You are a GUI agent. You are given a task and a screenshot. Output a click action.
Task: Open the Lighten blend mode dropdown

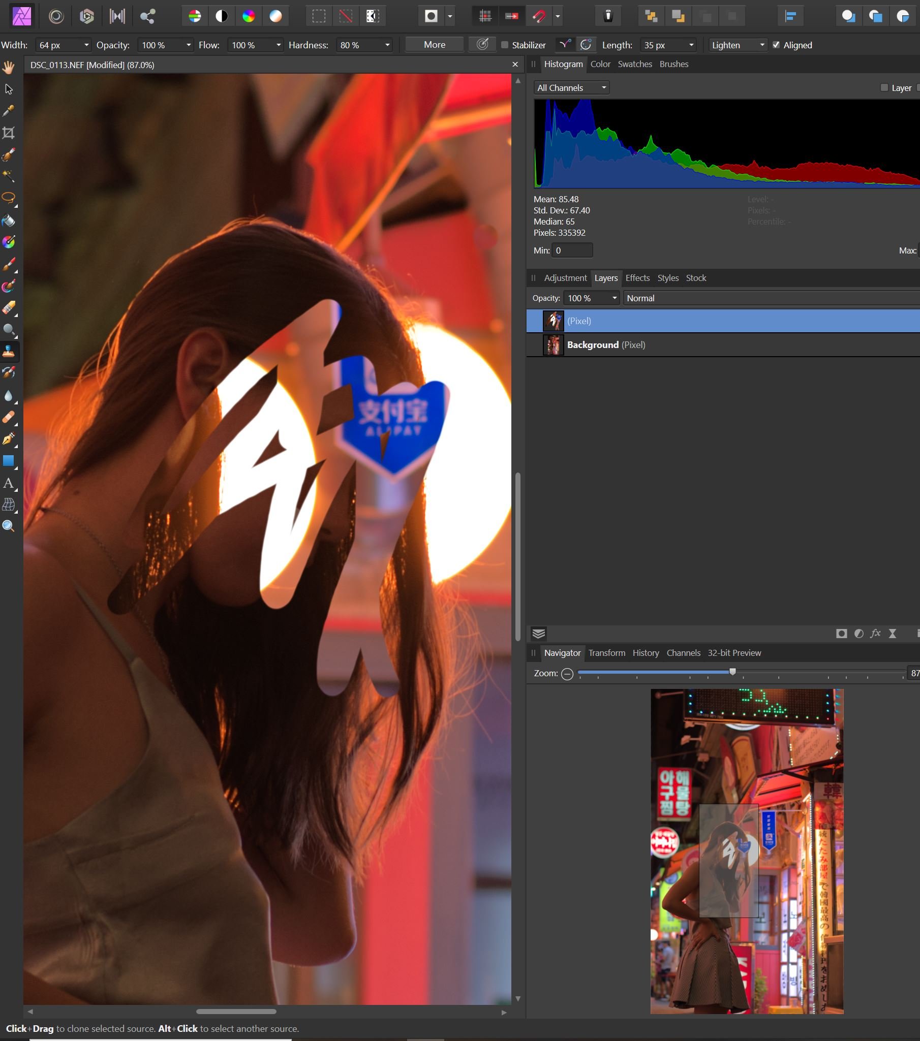coord(738,45)
